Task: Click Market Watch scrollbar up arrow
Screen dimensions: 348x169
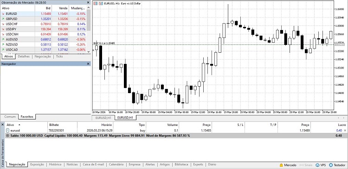Action: [89, 7]
